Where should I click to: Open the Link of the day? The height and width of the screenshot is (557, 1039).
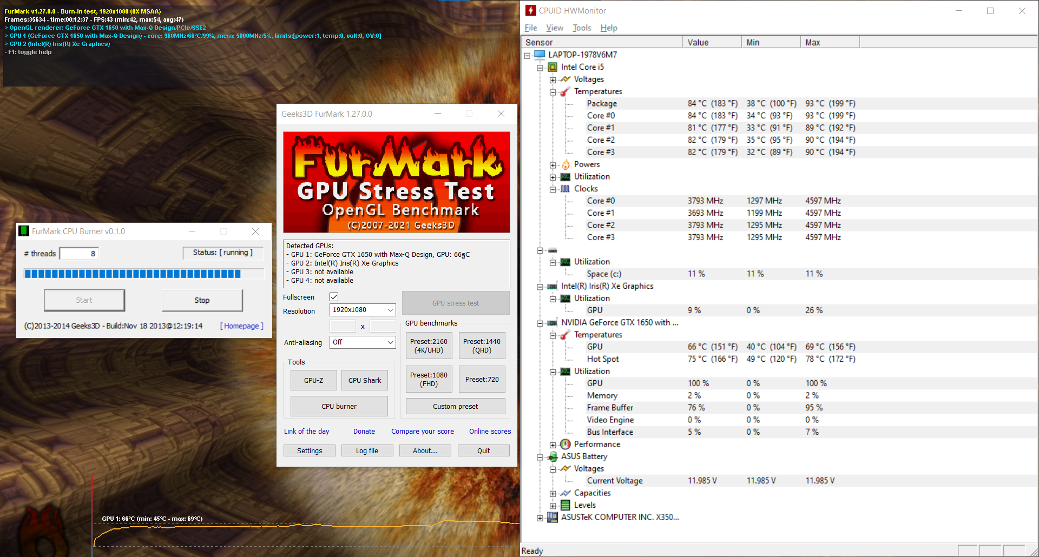pyautogui.click(x=306, y=431)
